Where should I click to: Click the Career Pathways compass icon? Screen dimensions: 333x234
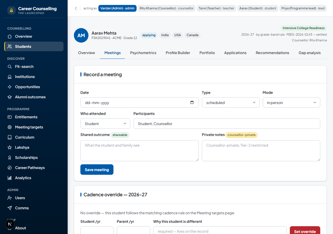(10, 168)
